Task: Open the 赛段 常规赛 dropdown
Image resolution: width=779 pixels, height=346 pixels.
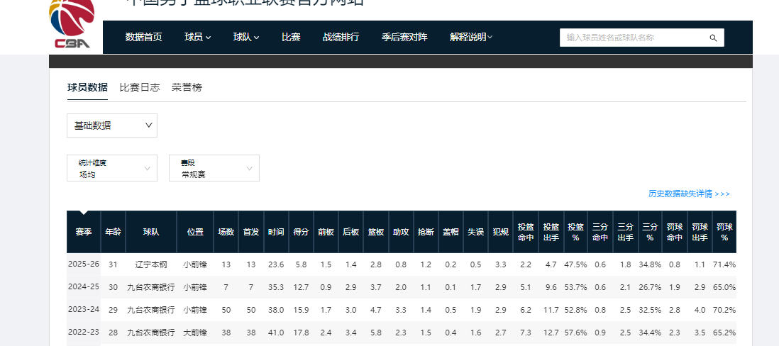Action: pyautogui.click(x=214, y=168)
